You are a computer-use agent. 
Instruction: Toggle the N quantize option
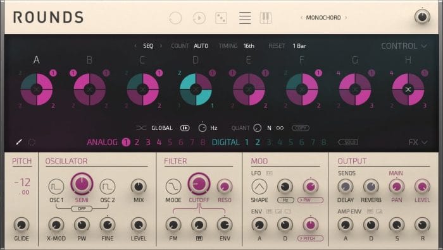click(269, 128)
